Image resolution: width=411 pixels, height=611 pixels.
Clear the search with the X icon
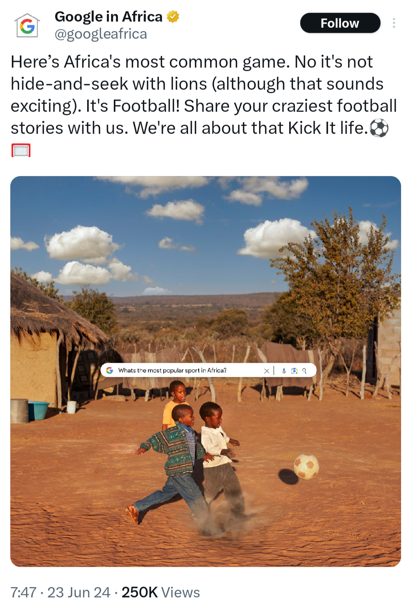[x=266, y=371]
